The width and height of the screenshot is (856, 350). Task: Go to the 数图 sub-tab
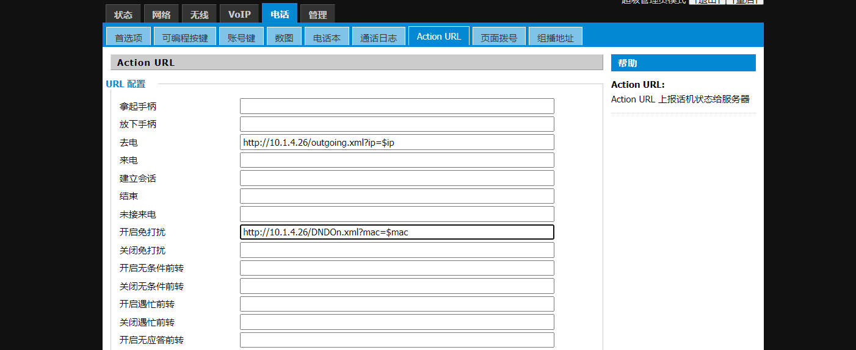tap(284, 37)
